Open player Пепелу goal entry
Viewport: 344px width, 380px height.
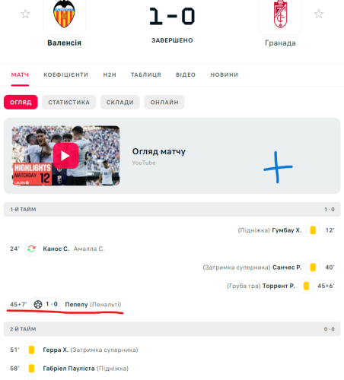76,304
